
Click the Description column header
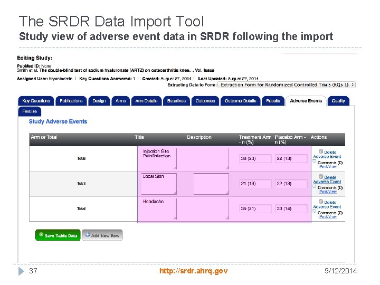click(199, 137)
